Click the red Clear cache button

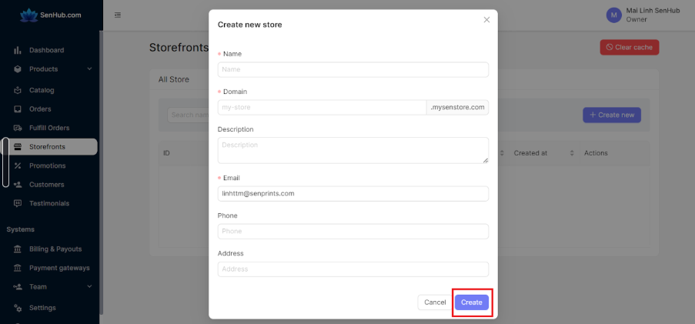click(x=630, y=48)
